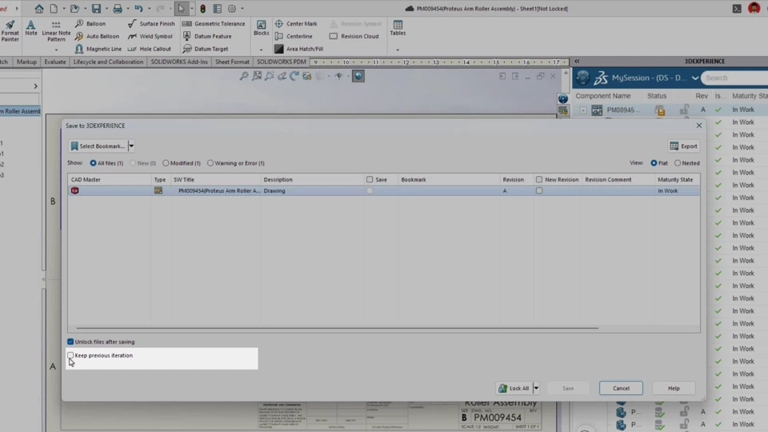Open the Options gear icon
768x432 pixels.
point(232,8)
